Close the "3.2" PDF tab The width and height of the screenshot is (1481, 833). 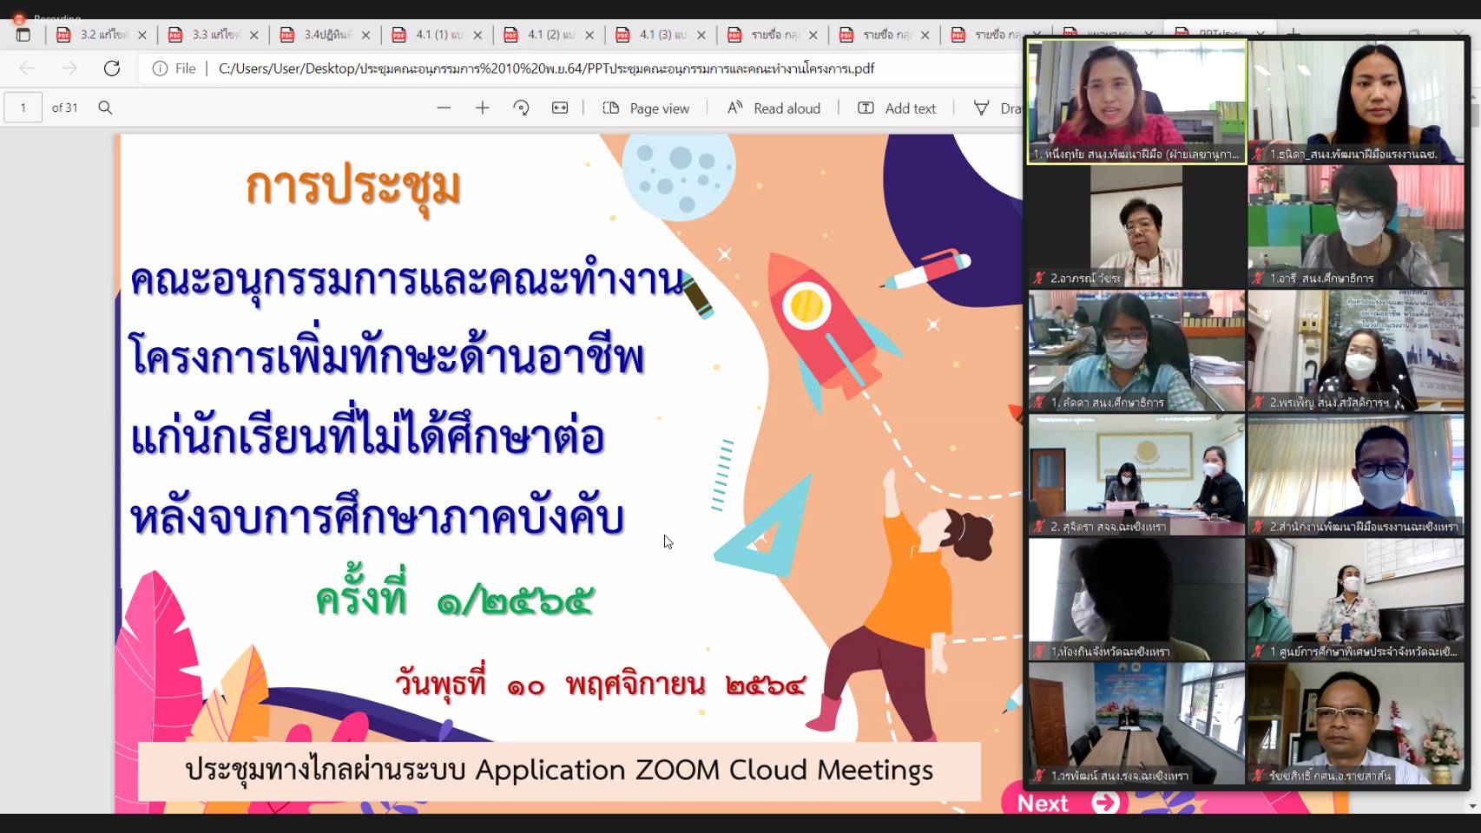click(x=142, y=35)
